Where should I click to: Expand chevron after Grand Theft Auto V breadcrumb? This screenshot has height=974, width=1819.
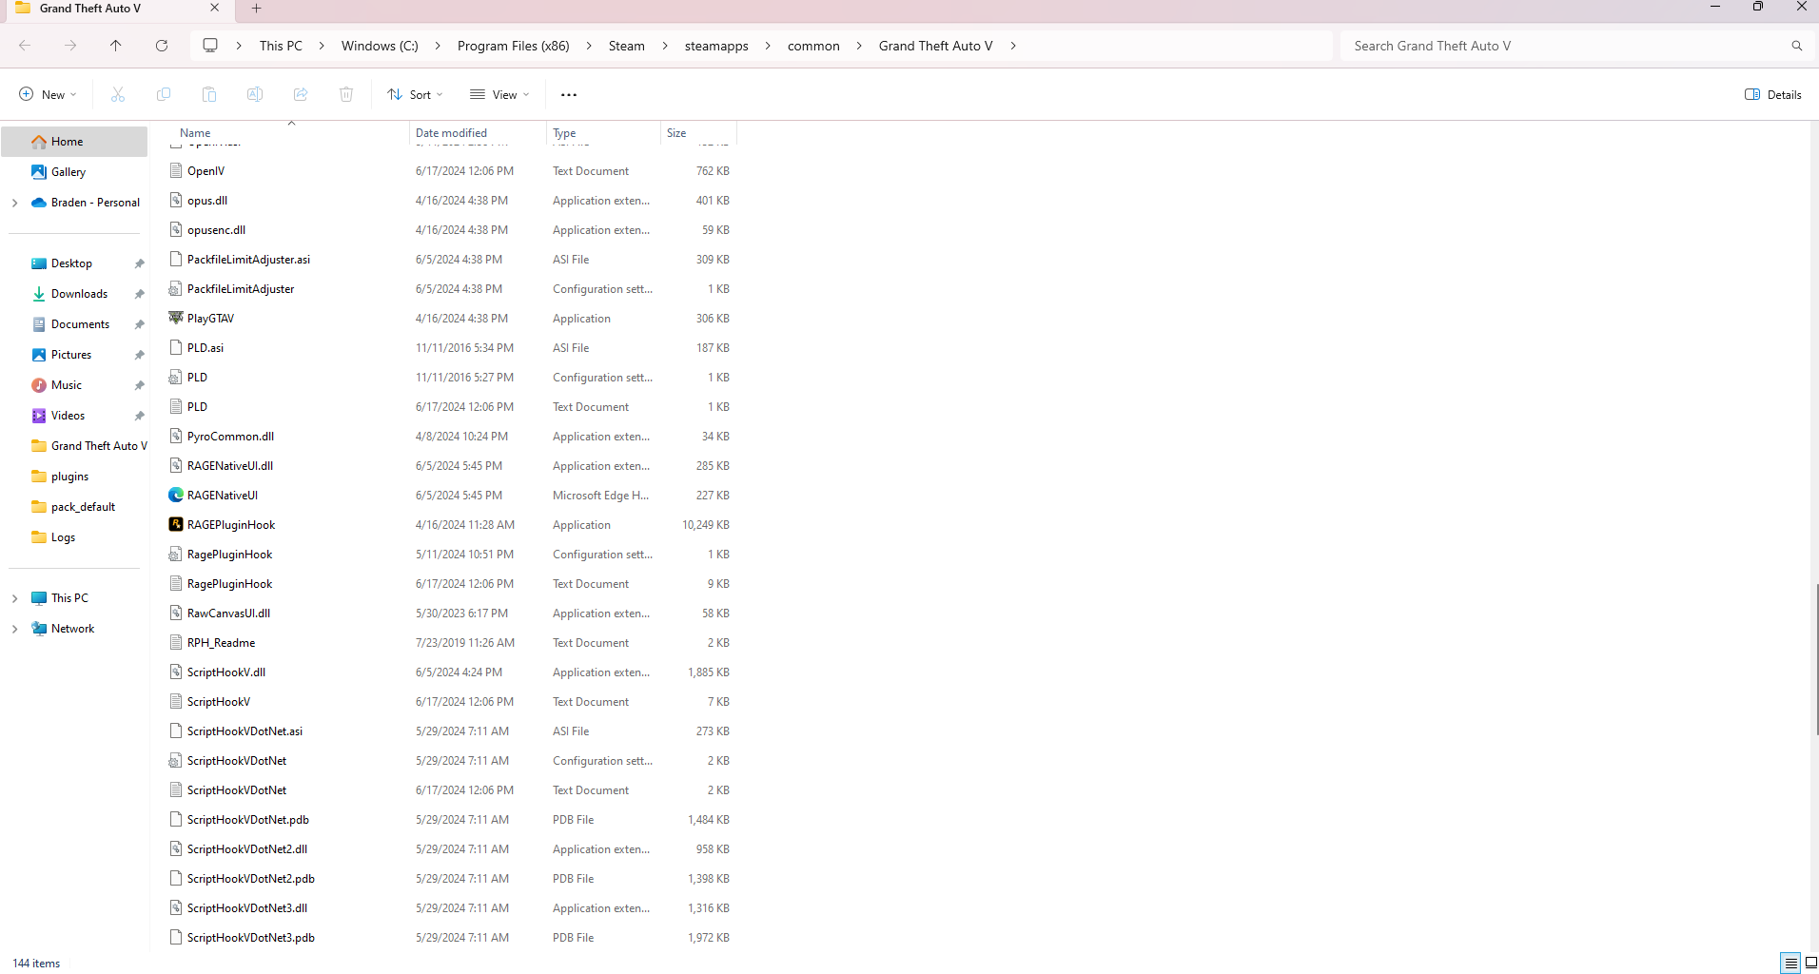[x=1013, y=46]
